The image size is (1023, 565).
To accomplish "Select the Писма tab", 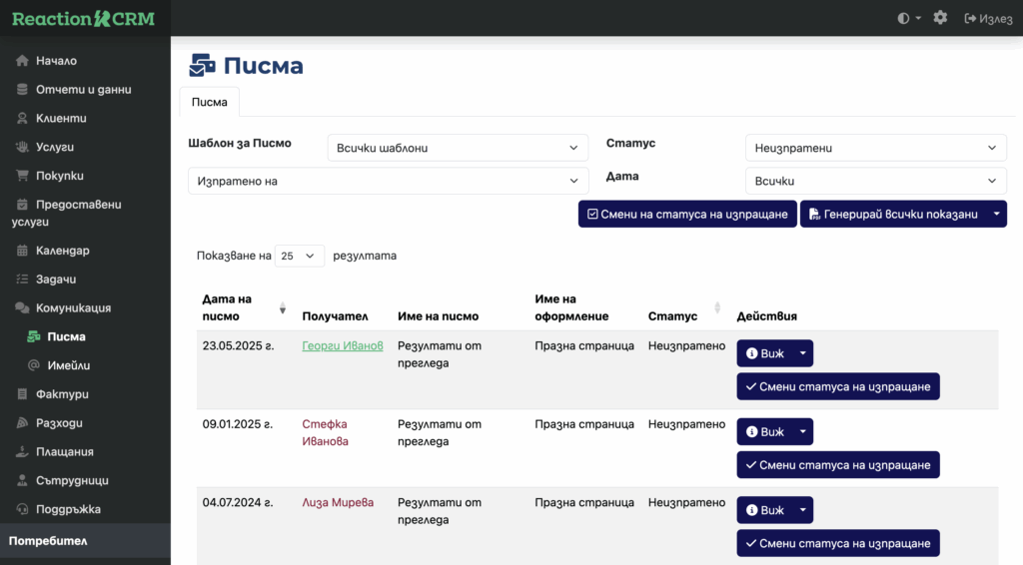I will pos(209,102).
